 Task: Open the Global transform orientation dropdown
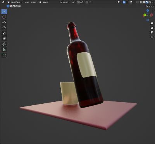pyautogui.click(x=65, y=2)
